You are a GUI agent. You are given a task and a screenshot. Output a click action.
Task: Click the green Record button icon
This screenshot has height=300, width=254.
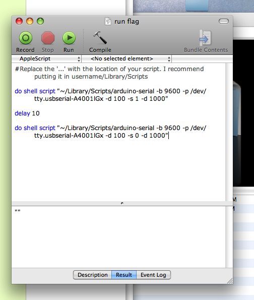(26, 38)
